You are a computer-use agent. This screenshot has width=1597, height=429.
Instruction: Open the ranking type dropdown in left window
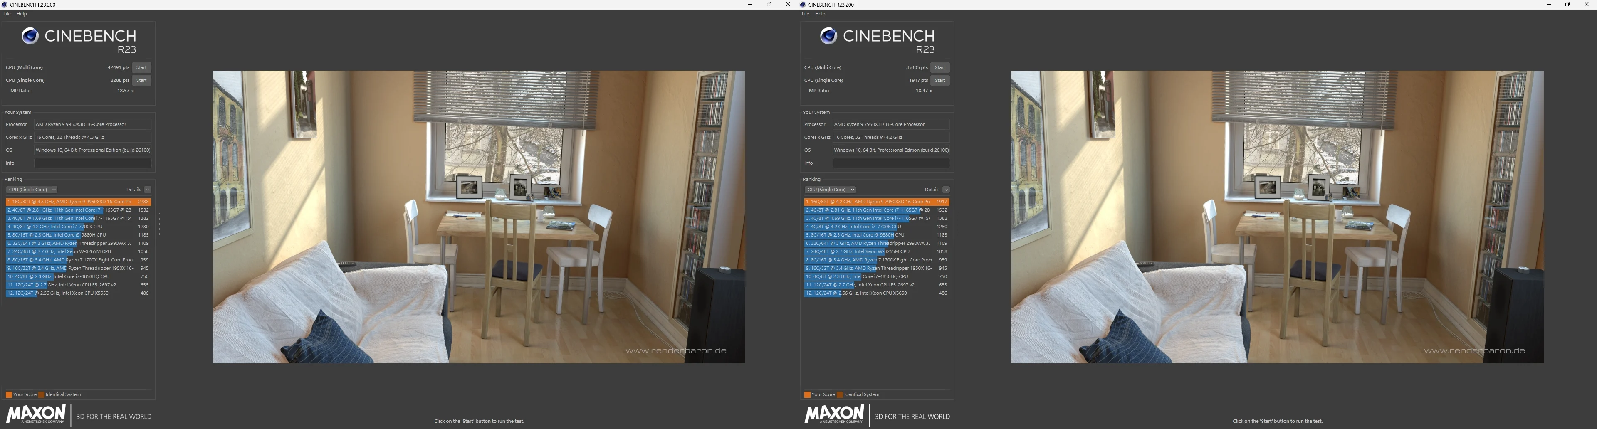(32, 190)
